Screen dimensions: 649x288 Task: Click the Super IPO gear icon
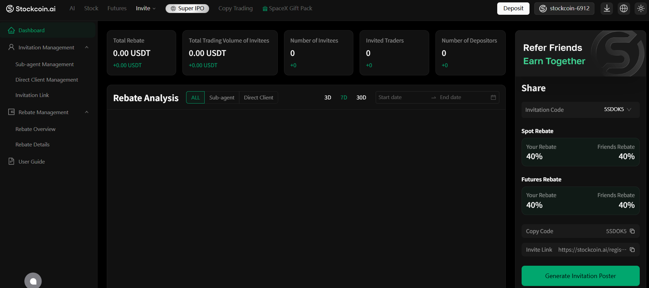pyautogui.click(x=173, y=9)
